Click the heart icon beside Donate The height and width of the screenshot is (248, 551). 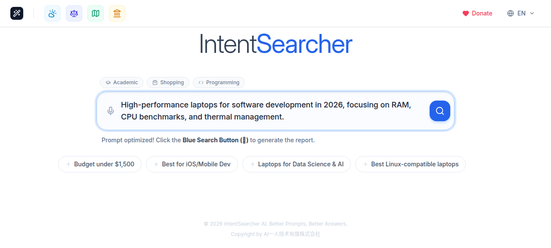(x=465, y=13)
